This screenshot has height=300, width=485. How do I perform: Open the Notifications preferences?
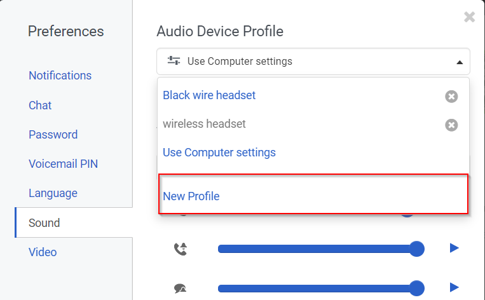pos(60,76)
